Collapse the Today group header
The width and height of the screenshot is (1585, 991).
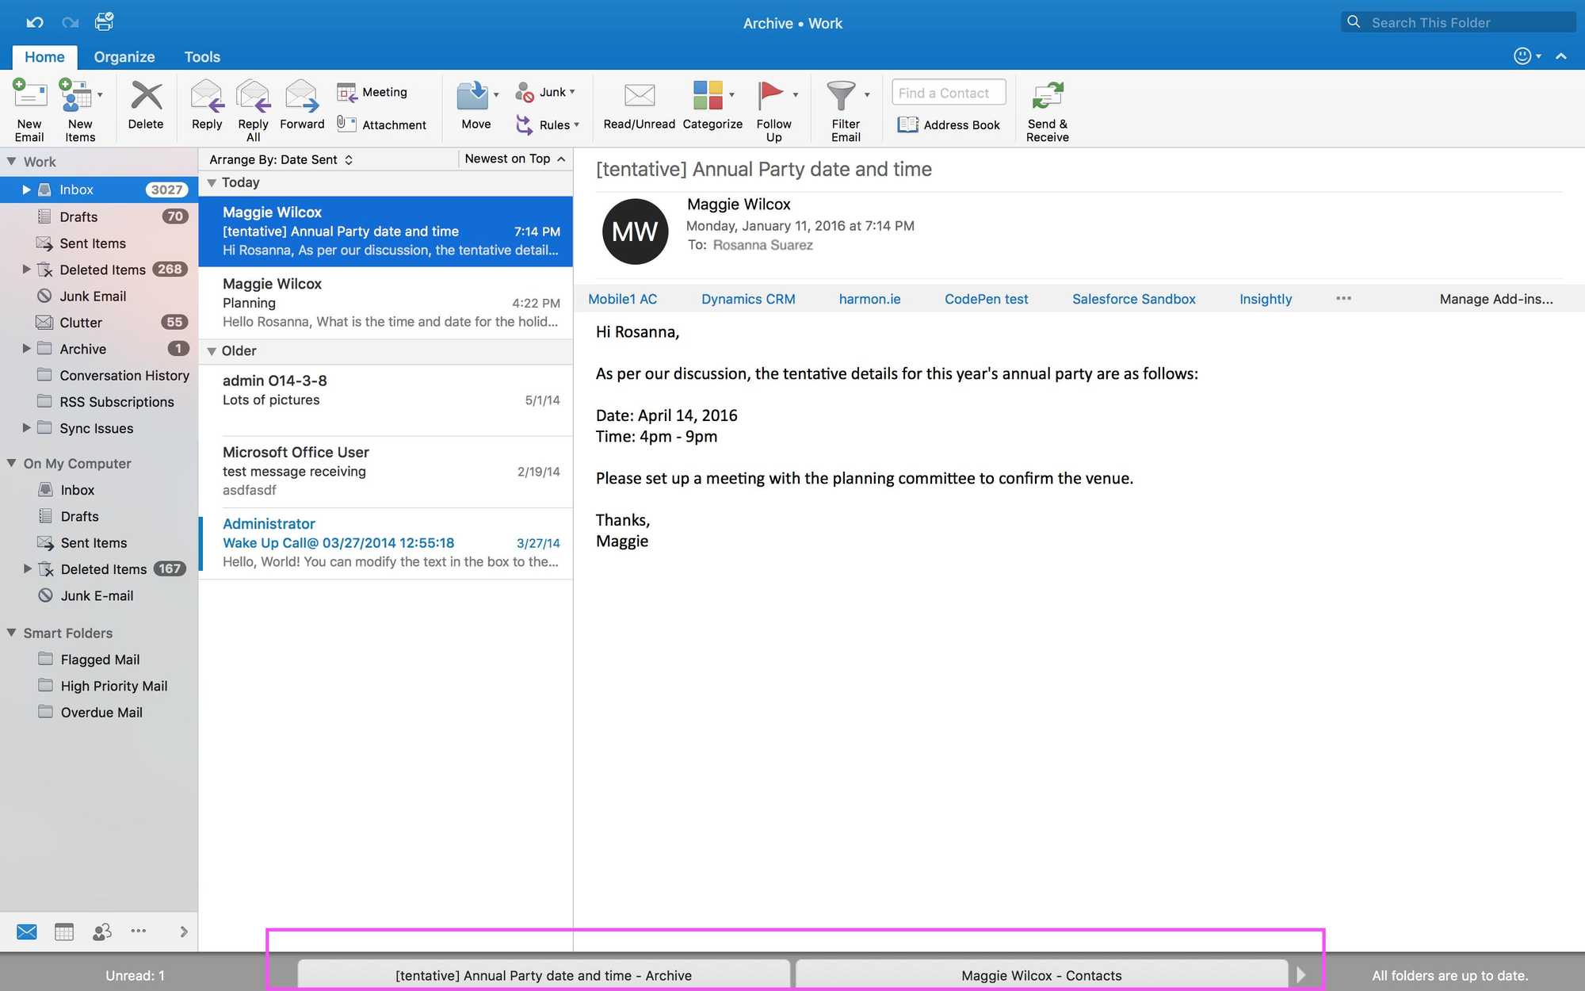click(x=212, y=182)
